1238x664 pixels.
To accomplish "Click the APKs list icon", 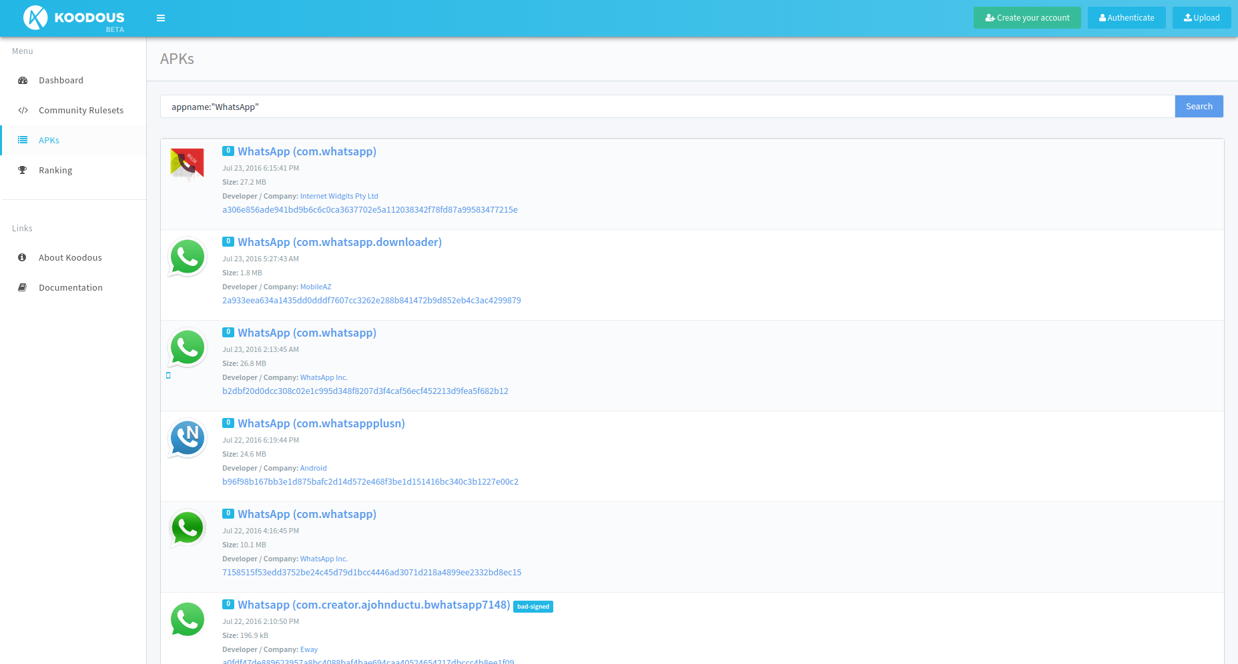I will click(23, 140).
